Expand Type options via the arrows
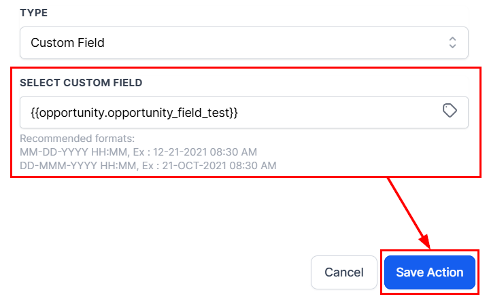Image resolution: width=489 pixels, height=303 pixels. point(452,43)
